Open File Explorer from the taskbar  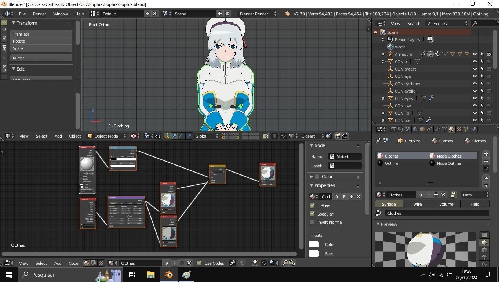click(x=151, y=275)
